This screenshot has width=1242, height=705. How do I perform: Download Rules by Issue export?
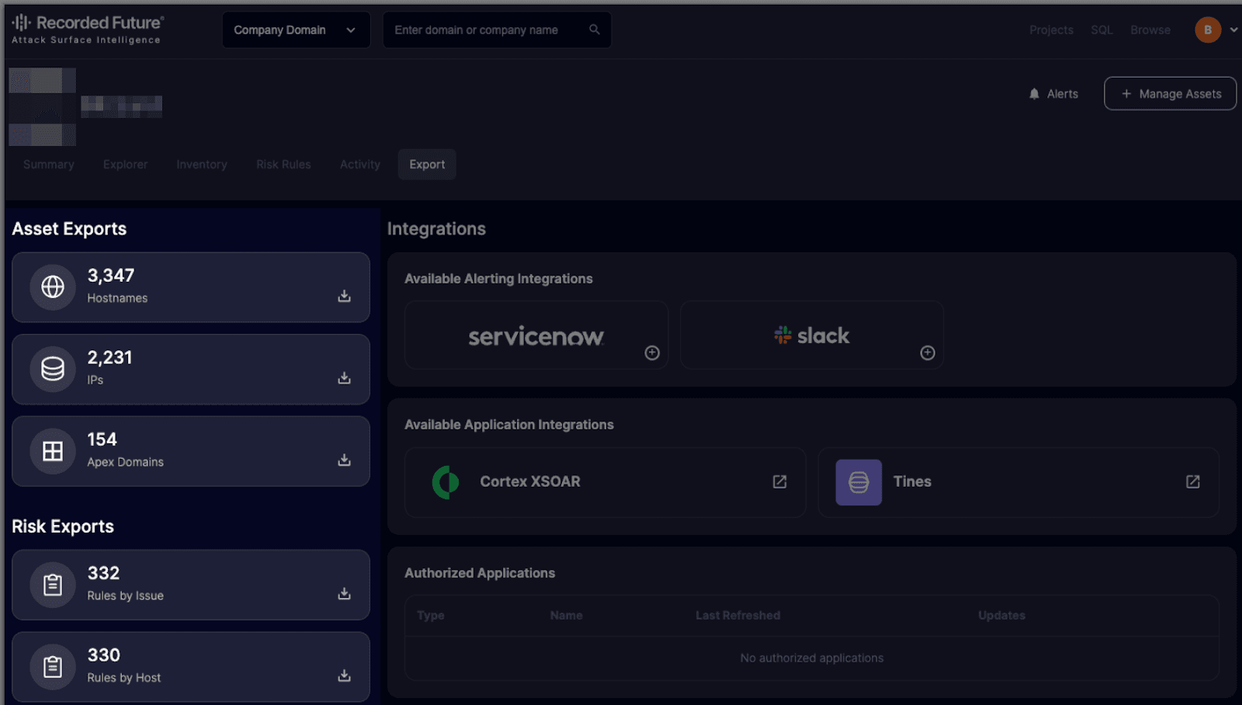tap(344, 593)
